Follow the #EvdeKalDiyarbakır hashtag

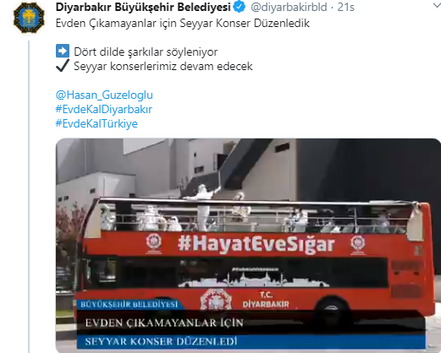pyautogui.click(x=104, y=109)
